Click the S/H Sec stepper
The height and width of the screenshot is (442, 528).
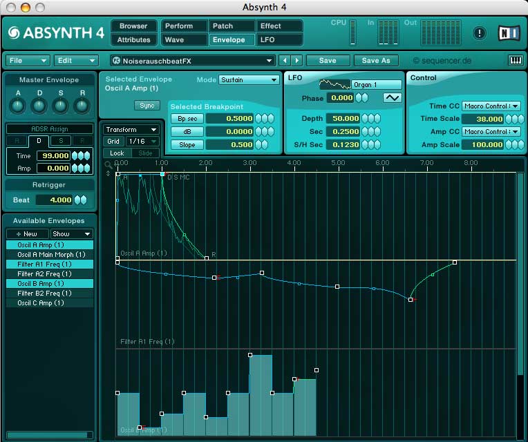tap(371, 144)
